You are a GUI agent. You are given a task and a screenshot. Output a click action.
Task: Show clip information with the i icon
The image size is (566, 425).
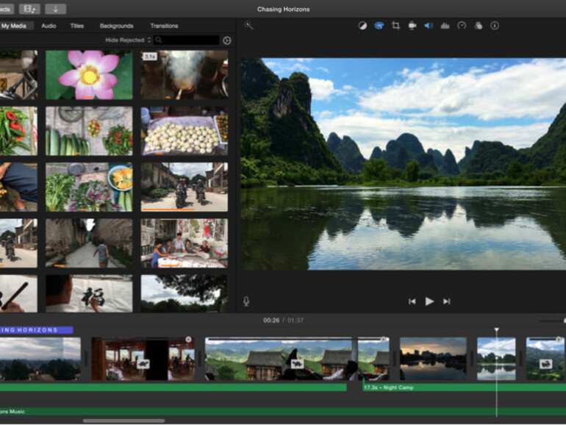point(494,26)
